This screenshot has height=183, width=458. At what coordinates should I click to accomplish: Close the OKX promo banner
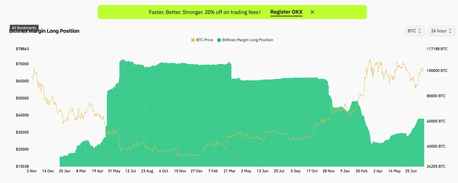[312, 12]
